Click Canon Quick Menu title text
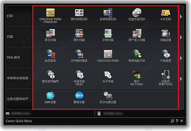191x131 pixels. 19,121
